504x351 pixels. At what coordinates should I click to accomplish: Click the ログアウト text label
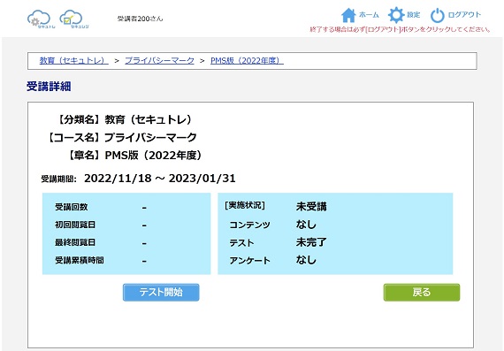464,15
